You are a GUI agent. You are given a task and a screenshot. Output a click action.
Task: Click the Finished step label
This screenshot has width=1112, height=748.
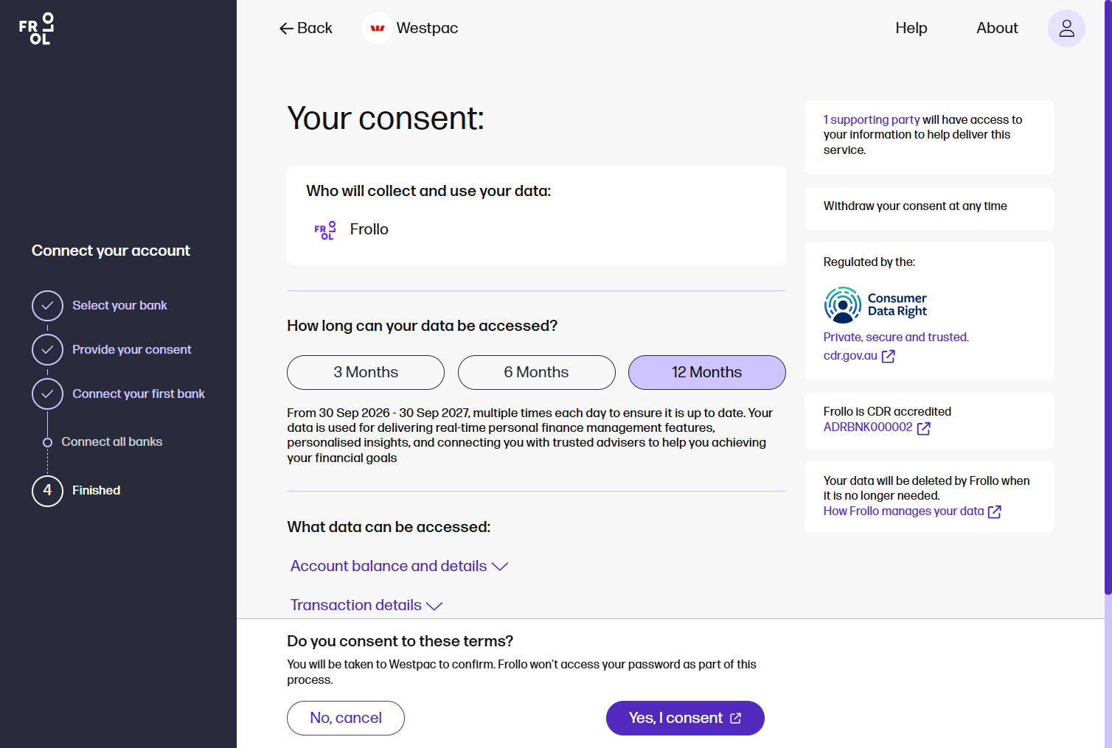tap(96, 491)
